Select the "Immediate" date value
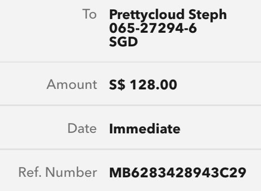 pyautogui.click(x=145, y=128)
